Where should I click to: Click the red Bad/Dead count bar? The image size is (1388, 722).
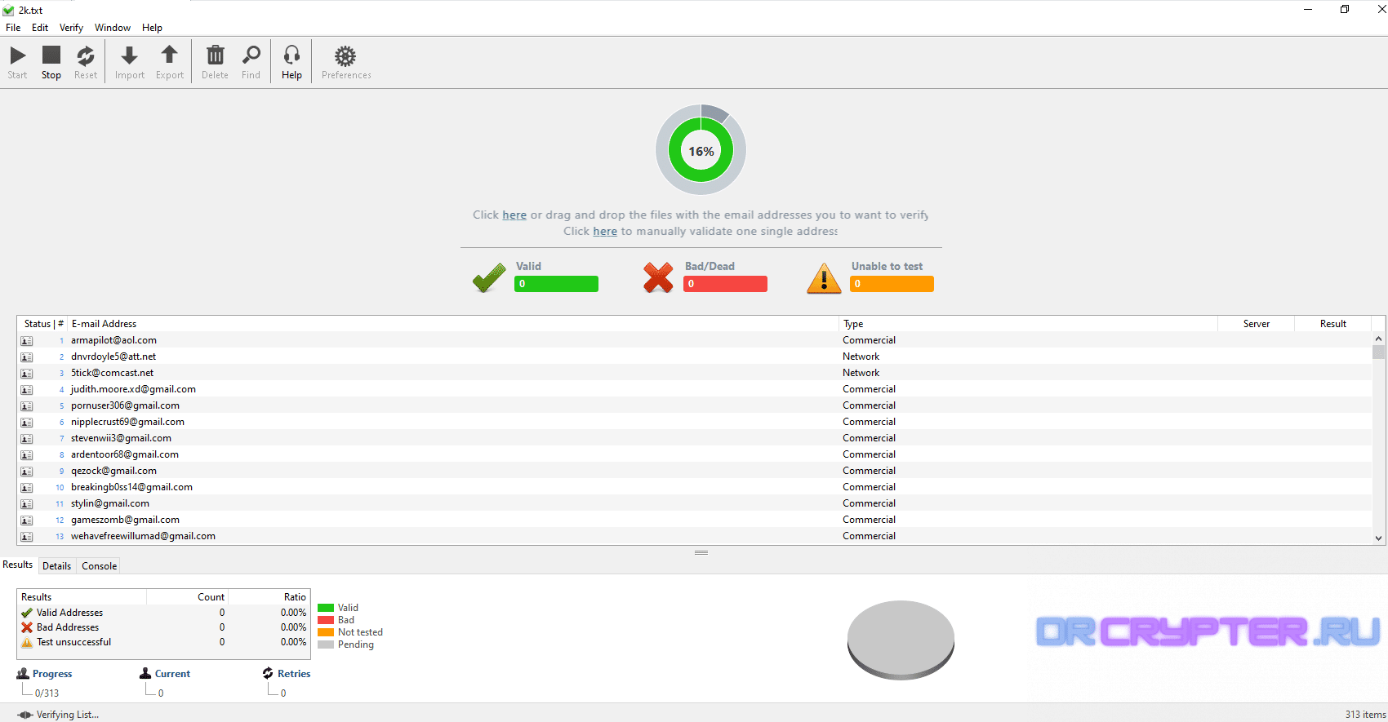[725, 284]
